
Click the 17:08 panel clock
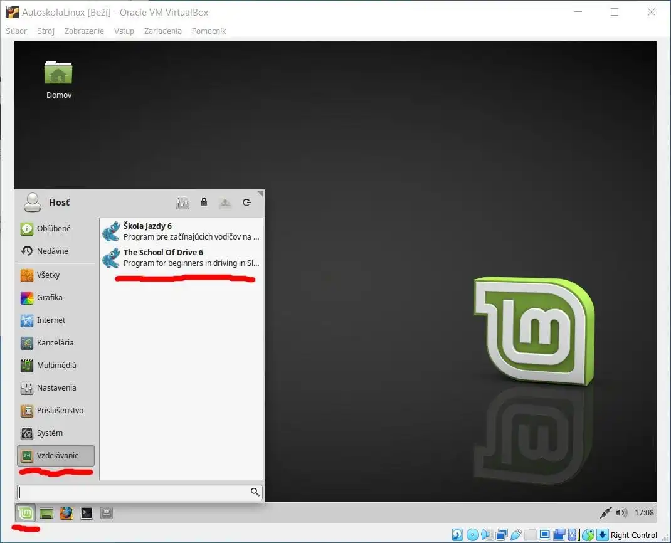pyautogui.click(x=644, y=513)
